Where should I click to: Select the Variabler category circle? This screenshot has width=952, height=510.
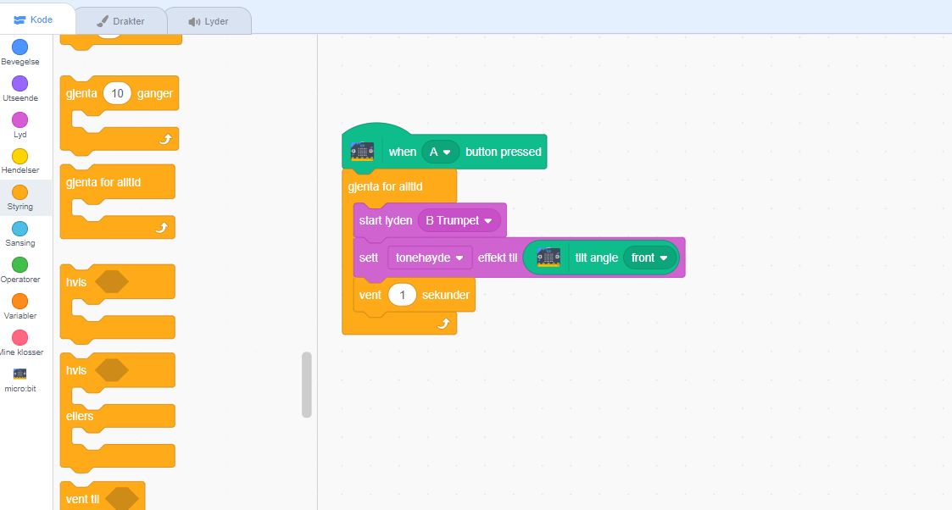tap(20, 302)
